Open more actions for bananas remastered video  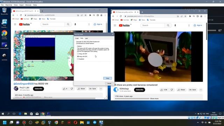[201, 90]
